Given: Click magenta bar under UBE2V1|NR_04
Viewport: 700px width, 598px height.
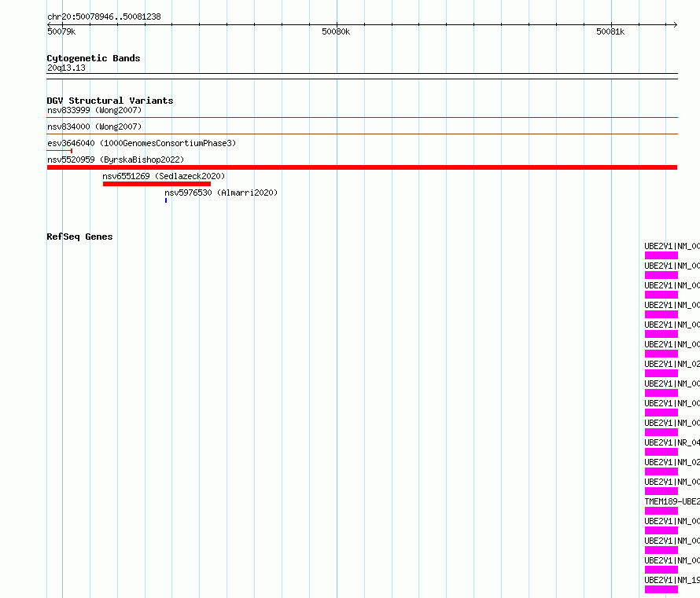Looking at the screenshot, I should (661, 452).
